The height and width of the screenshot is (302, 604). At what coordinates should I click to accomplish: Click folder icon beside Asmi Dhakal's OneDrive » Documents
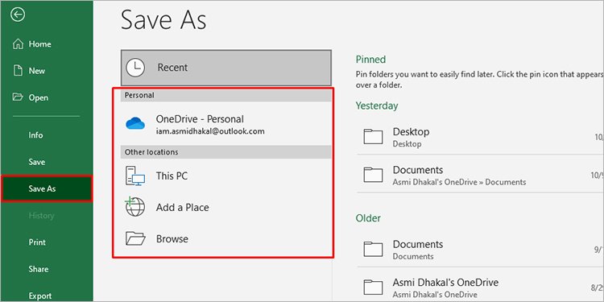[x=373, y=175]
